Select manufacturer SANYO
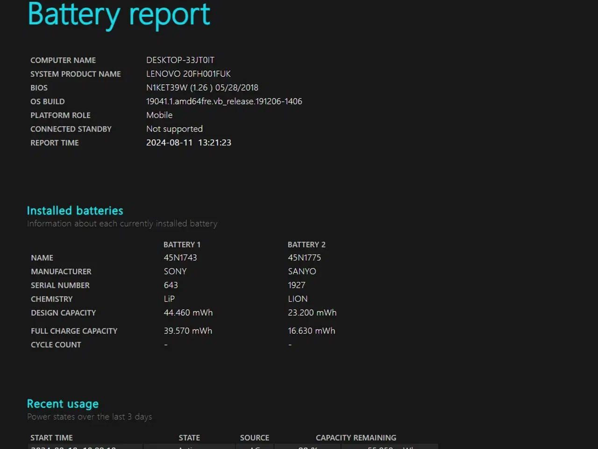 coord(302,271)
